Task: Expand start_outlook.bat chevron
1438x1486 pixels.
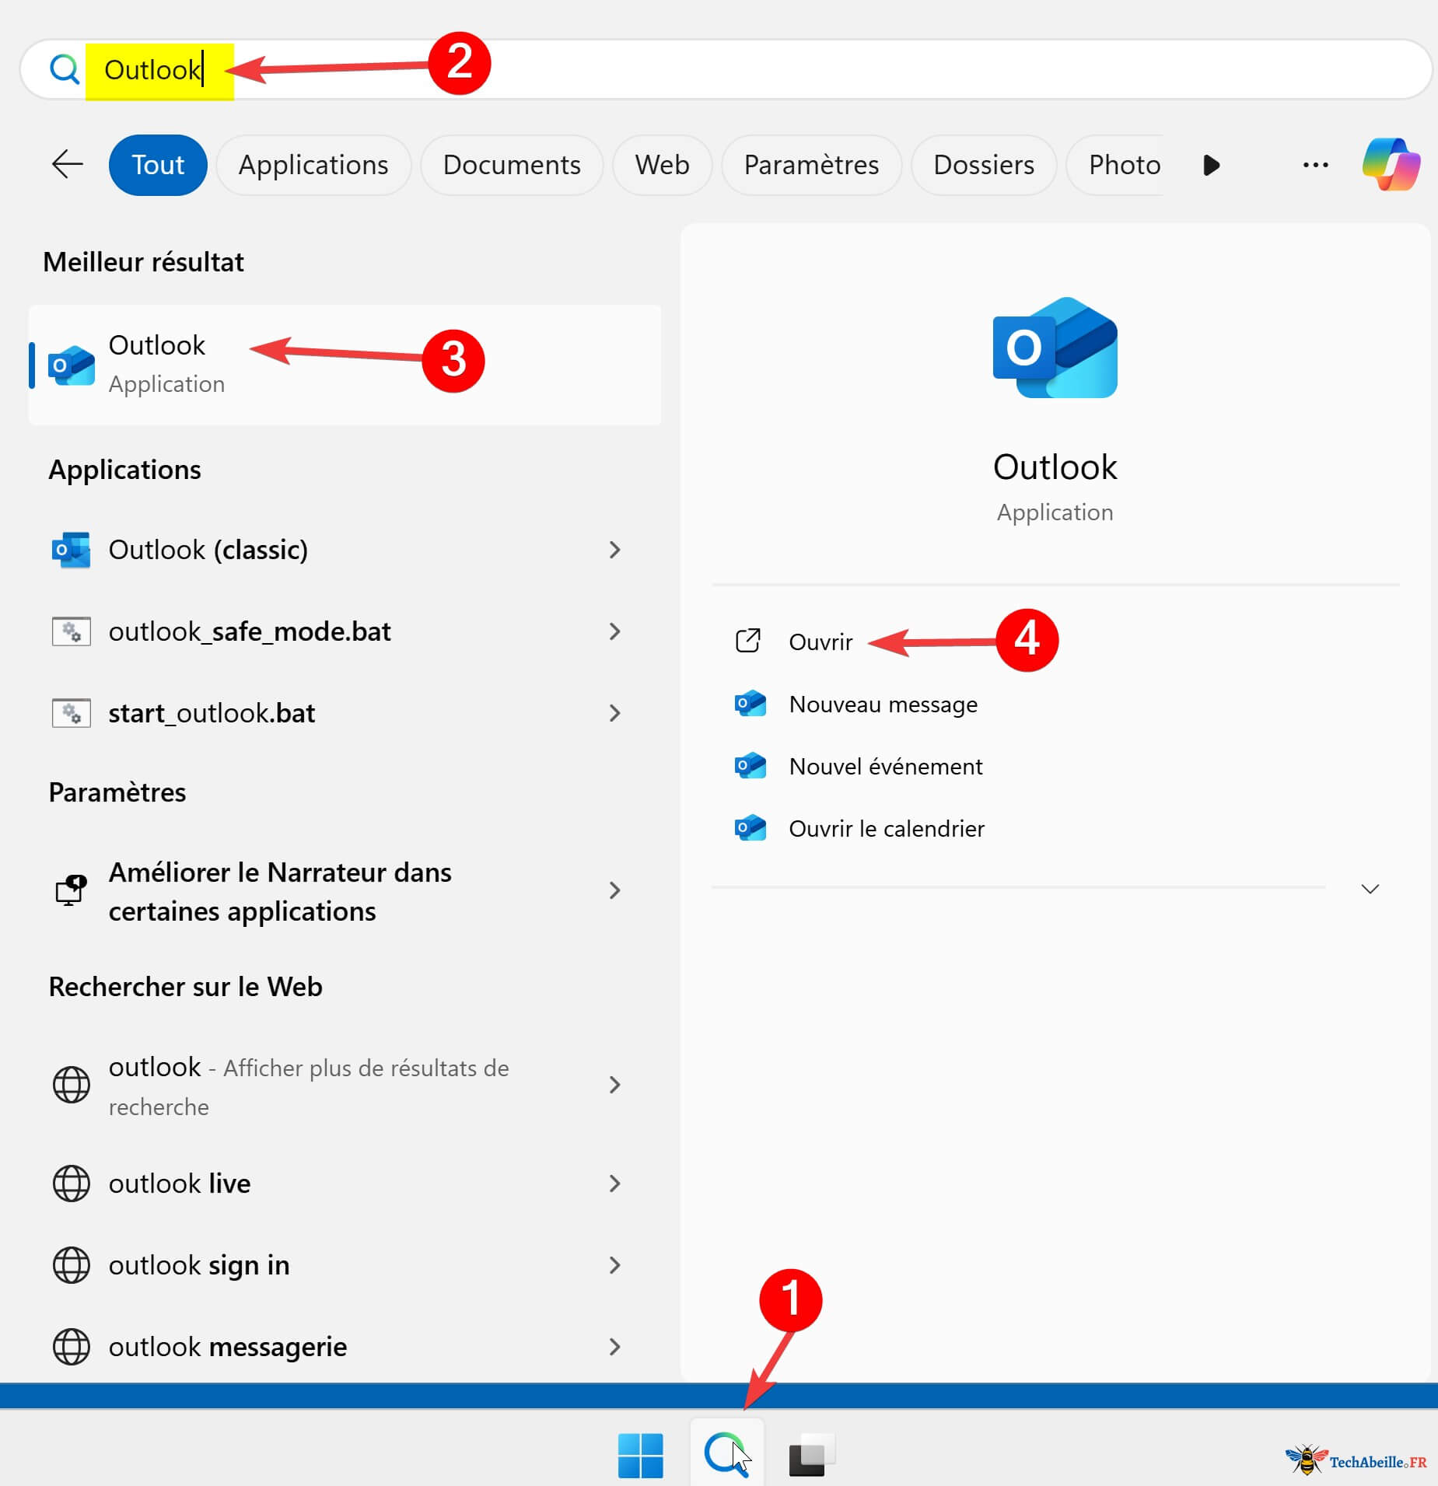Action: pos(615,713)
